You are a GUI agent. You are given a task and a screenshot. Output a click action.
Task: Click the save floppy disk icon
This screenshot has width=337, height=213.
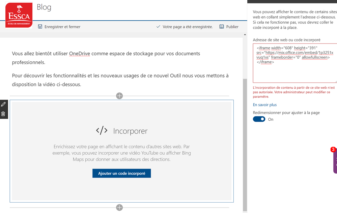point(40,27)
